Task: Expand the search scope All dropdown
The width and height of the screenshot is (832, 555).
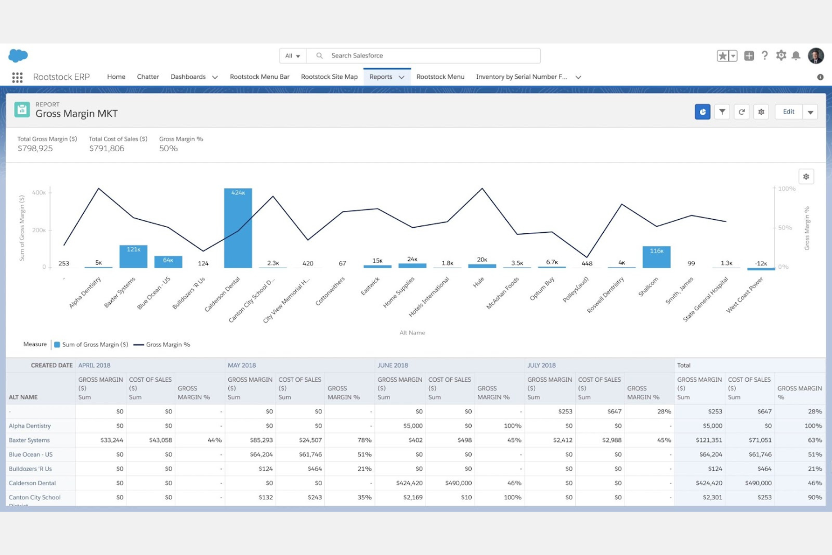Action: [x=292, y=56]
